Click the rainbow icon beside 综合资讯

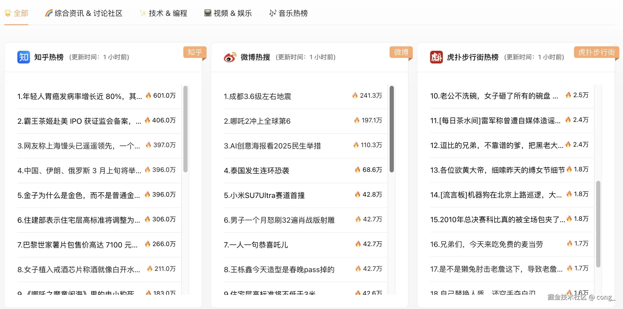(49, 13)
